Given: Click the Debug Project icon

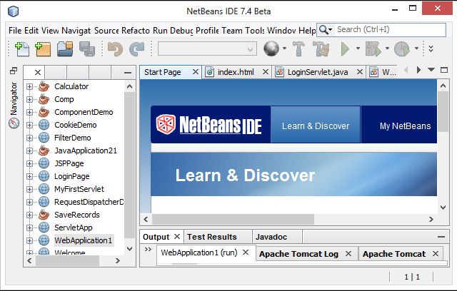Looking at the screenshot, I should 373,48.
